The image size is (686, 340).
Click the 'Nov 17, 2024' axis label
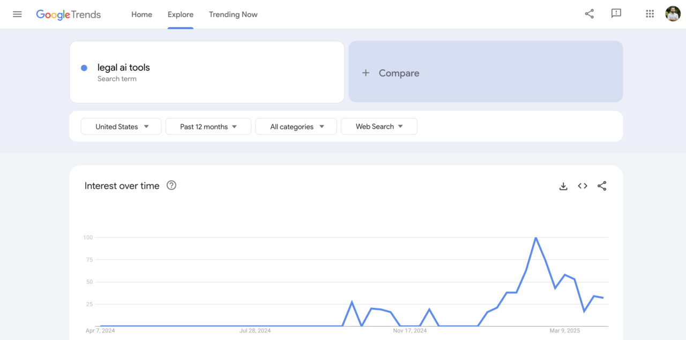410,331
